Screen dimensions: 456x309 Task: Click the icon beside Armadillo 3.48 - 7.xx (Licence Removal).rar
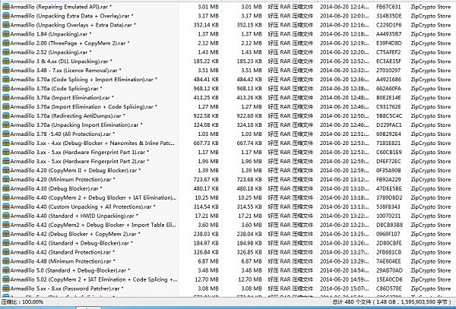(x=6, y=71)
